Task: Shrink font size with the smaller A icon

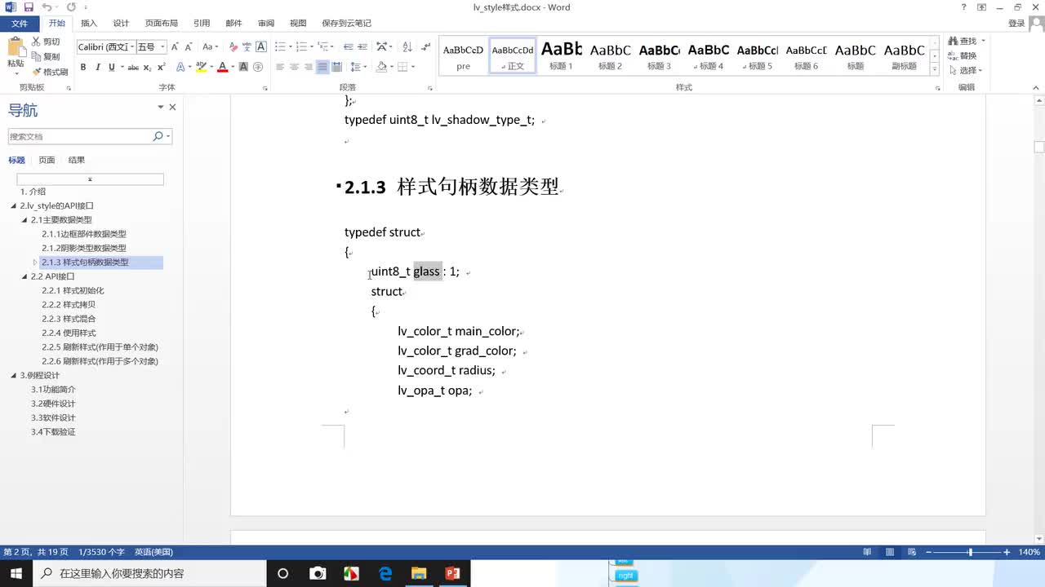Action: point(188,47)
